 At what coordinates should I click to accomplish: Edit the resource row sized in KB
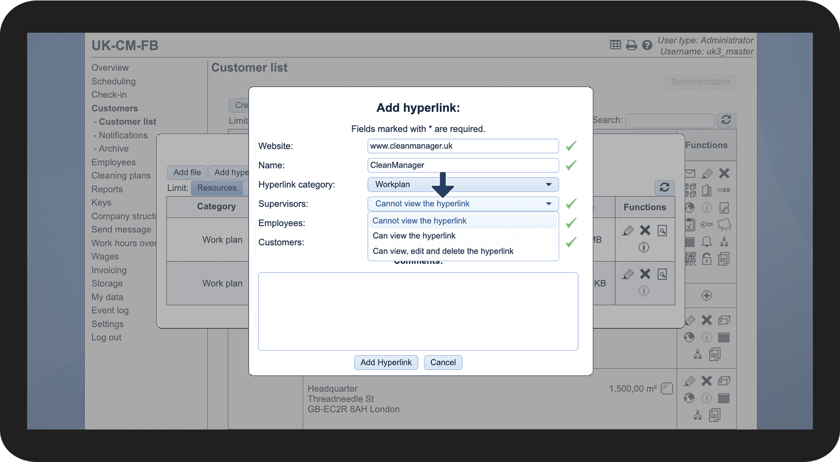[628, 275]
